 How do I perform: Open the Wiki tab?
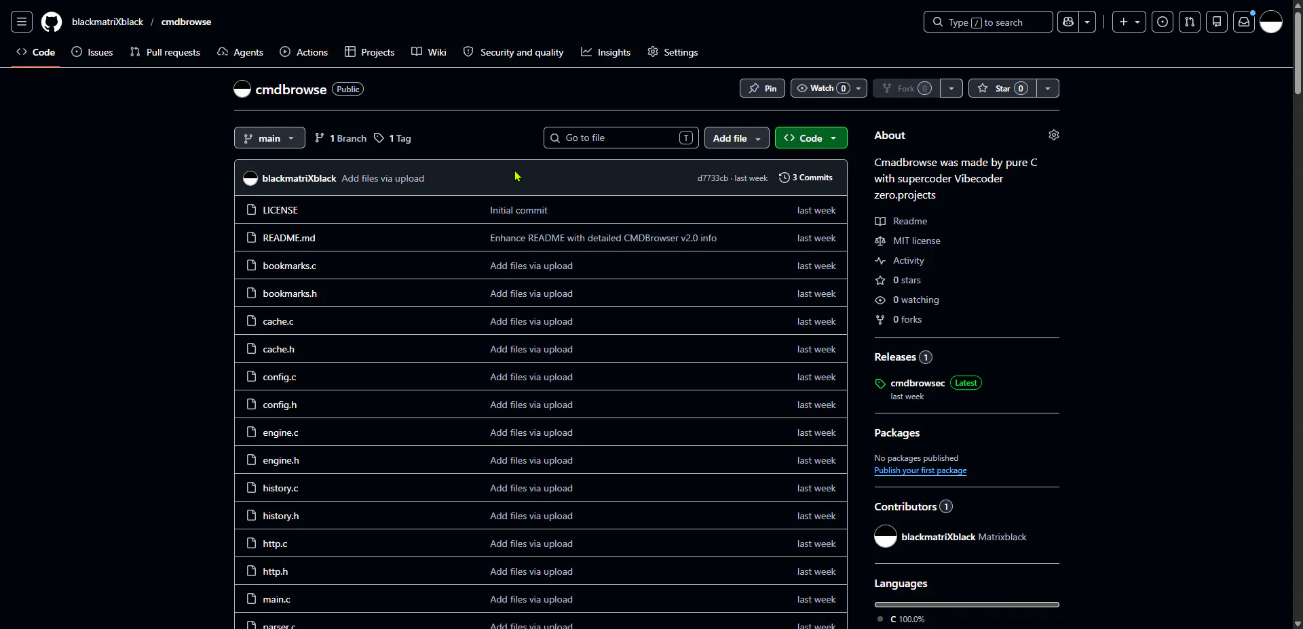click(429, 52)
